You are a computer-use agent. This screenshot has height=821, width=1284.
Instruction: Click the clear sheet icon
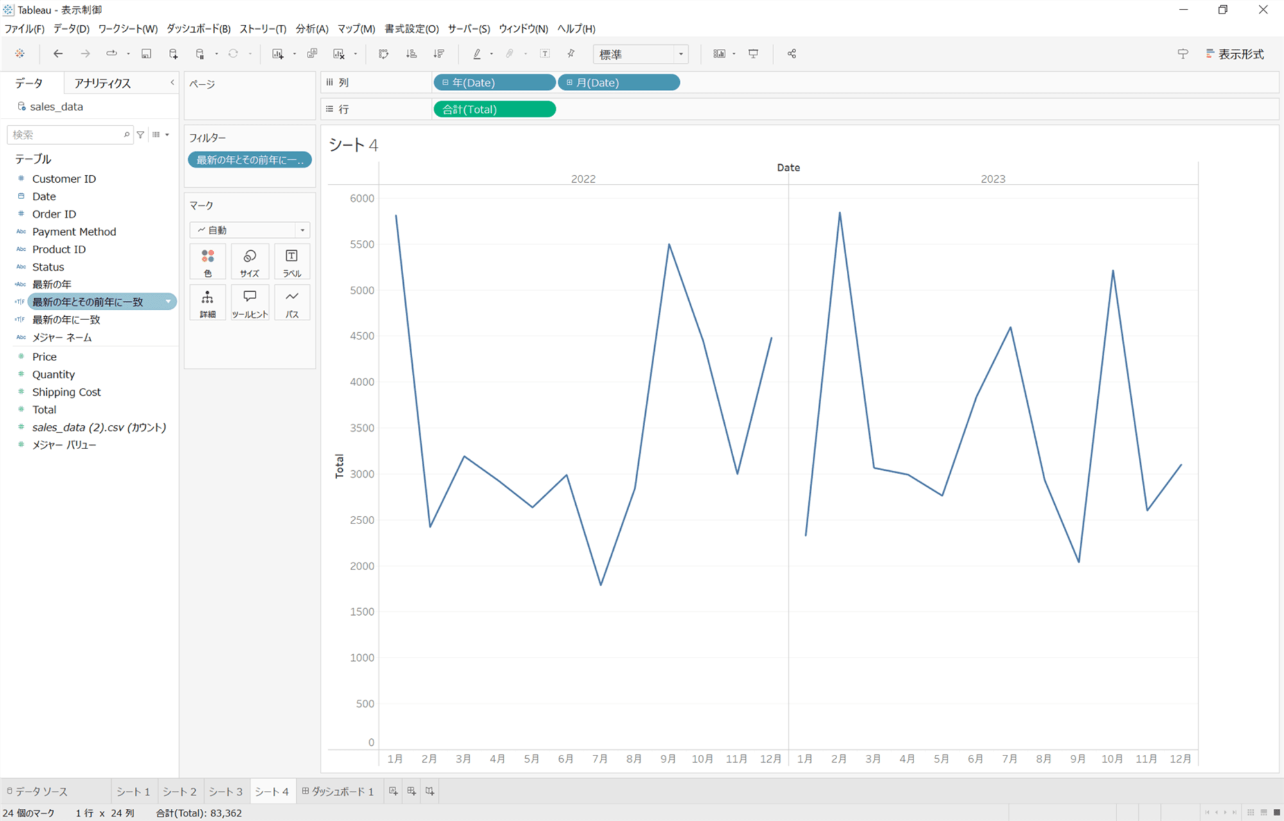coord(339,54)
